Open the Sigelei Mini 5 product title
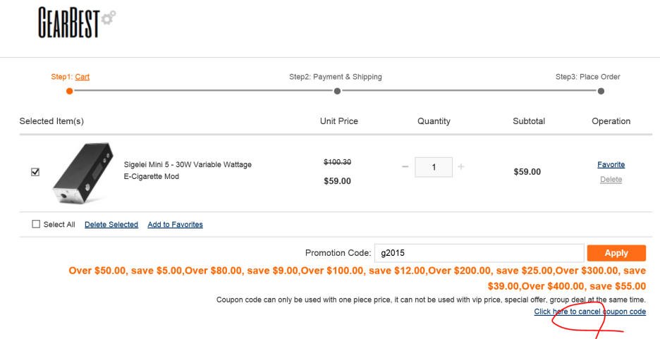This screenshot has width=660, height=339. (x=188, y=171)
